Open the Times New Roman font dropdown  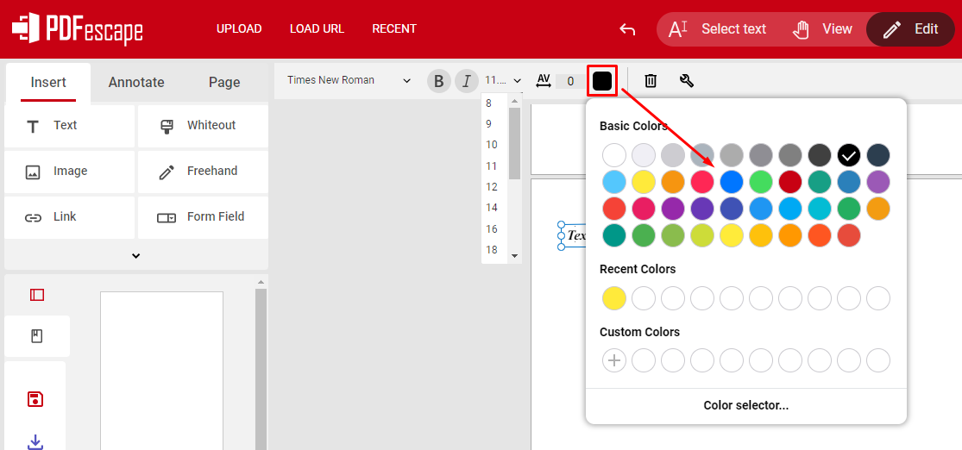(x=349, y=80)
